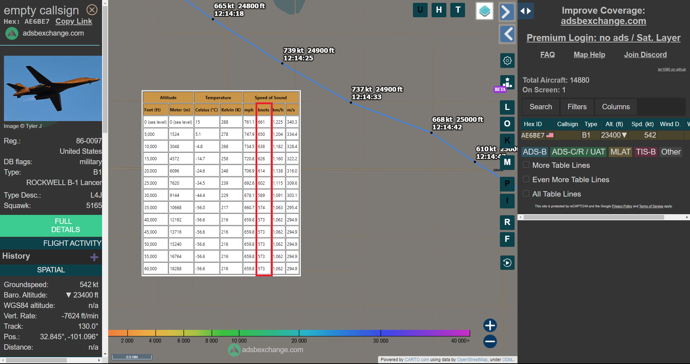Enable All Table Lines checkbox
This screenshot has width=690, height=364.
526,194
